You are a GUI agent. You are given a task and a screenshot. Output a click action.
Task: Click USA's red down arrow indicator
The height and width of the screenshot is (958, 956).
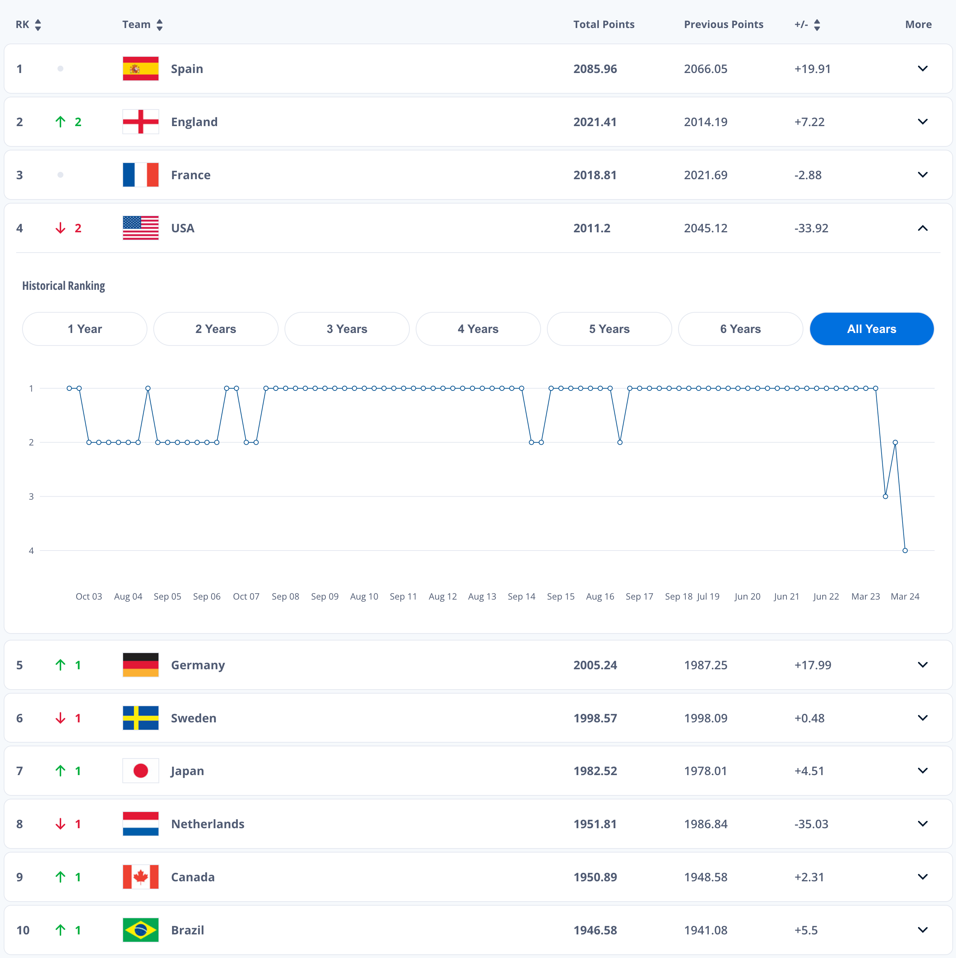click(60, 228)
